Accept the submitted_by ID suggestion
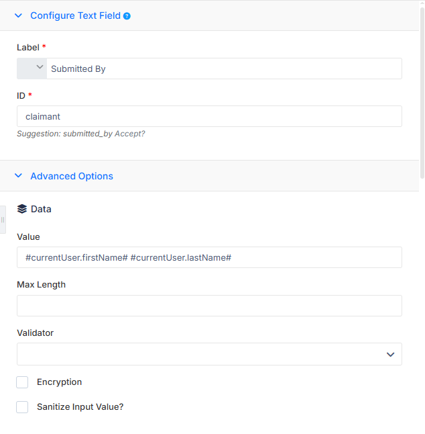Screen dimensions: 425x434 click(x=130, y=134)
